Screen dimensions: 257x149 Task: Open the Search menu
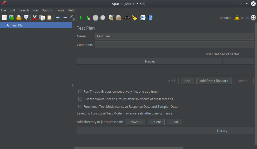click(x=24, y=10)
